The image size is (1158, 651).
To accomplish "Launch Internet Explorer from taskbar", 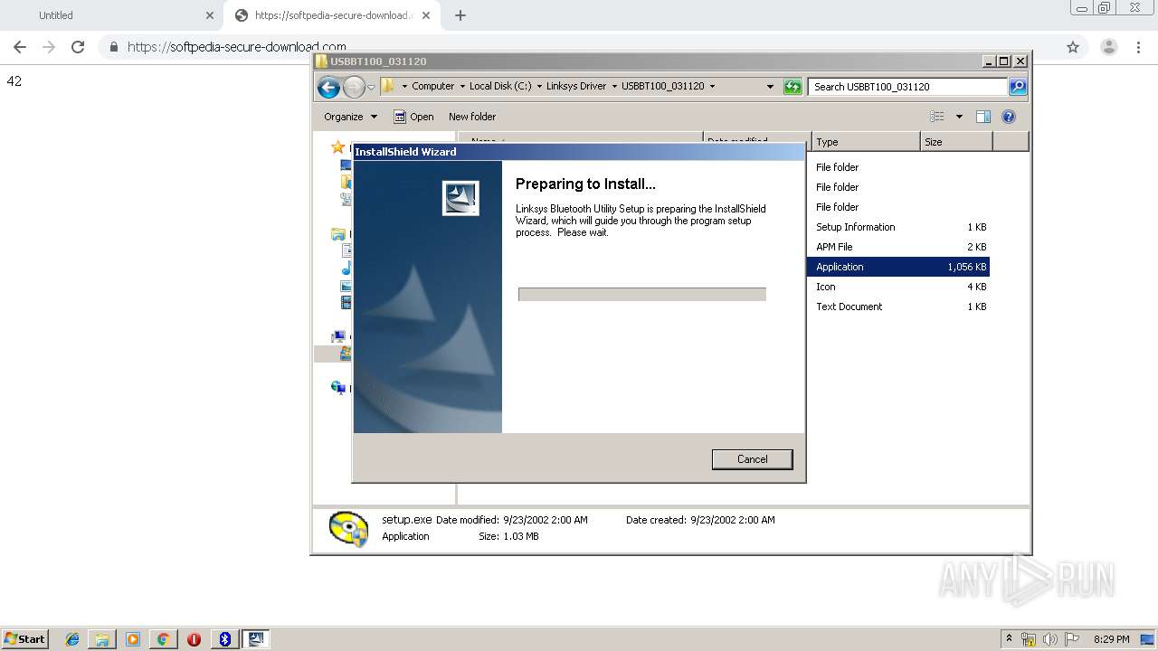I will click(x=72, y=639).
